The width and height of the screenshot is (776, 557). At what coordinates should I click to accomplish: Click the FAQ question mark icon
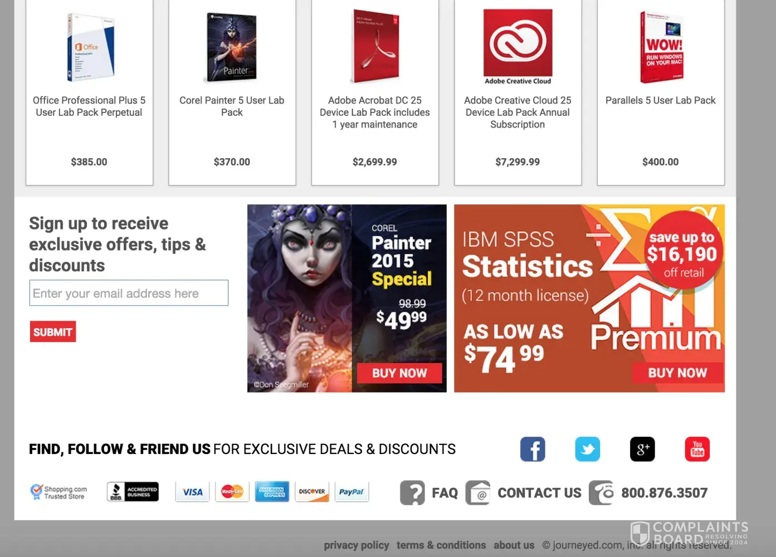pyautogui.click(x=412, y=493)
